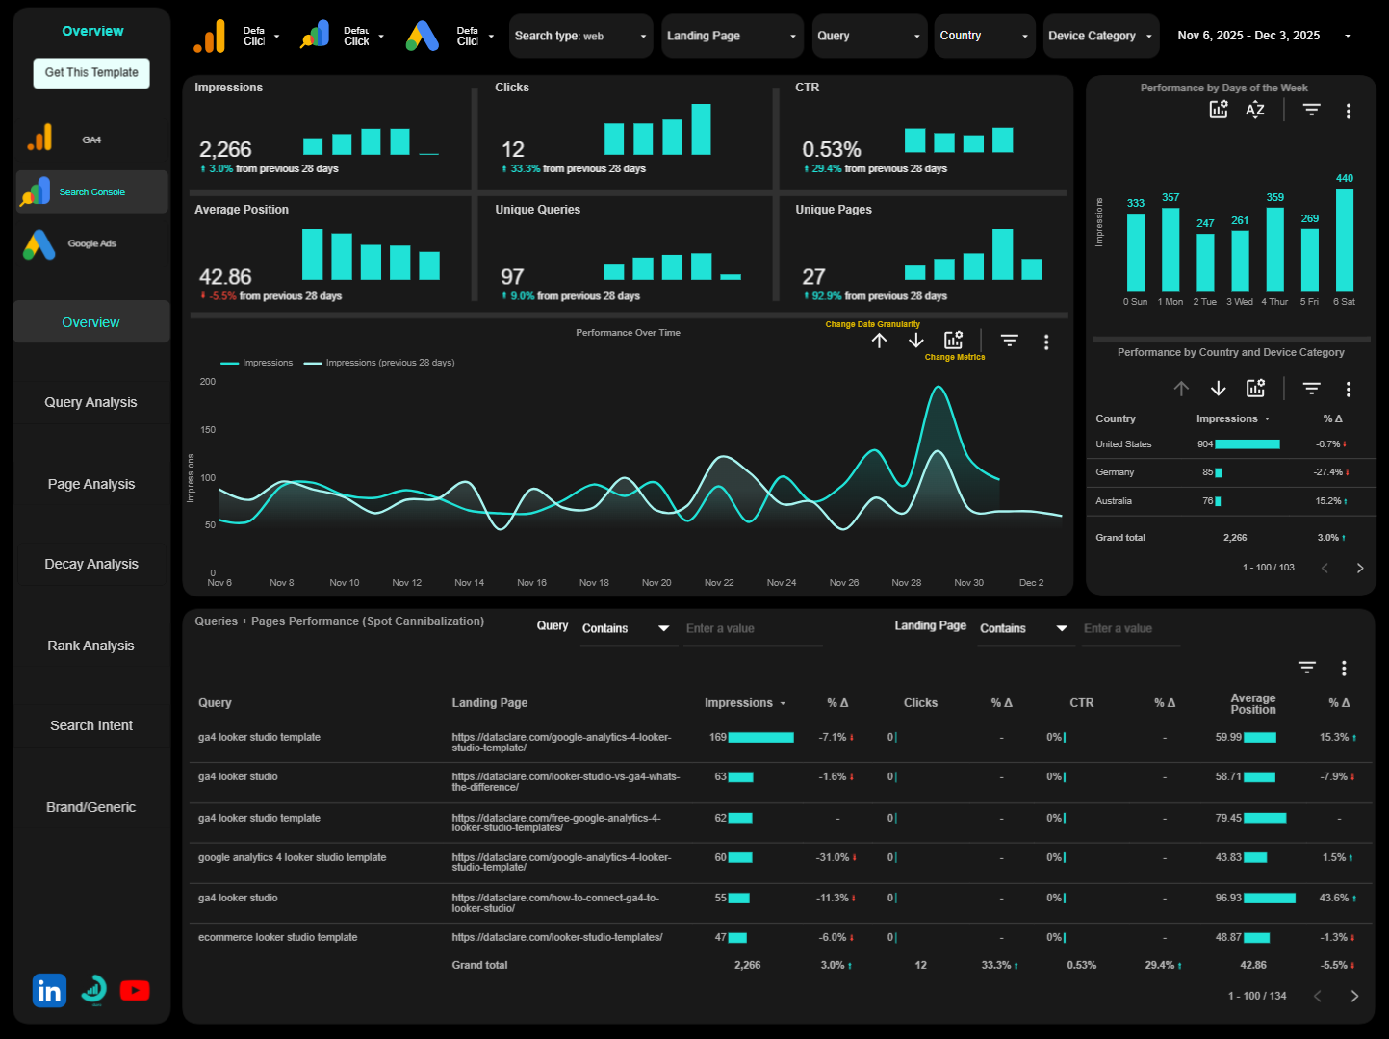Click the up arrow for Change Date Granularity
Viewport: 1389px width, 1039px height.
(x=879, y=340)
